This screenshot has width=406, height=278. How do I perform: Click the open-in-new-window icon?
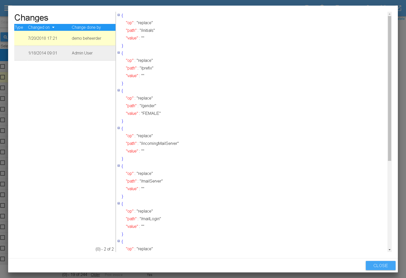(x=399, y=8)
